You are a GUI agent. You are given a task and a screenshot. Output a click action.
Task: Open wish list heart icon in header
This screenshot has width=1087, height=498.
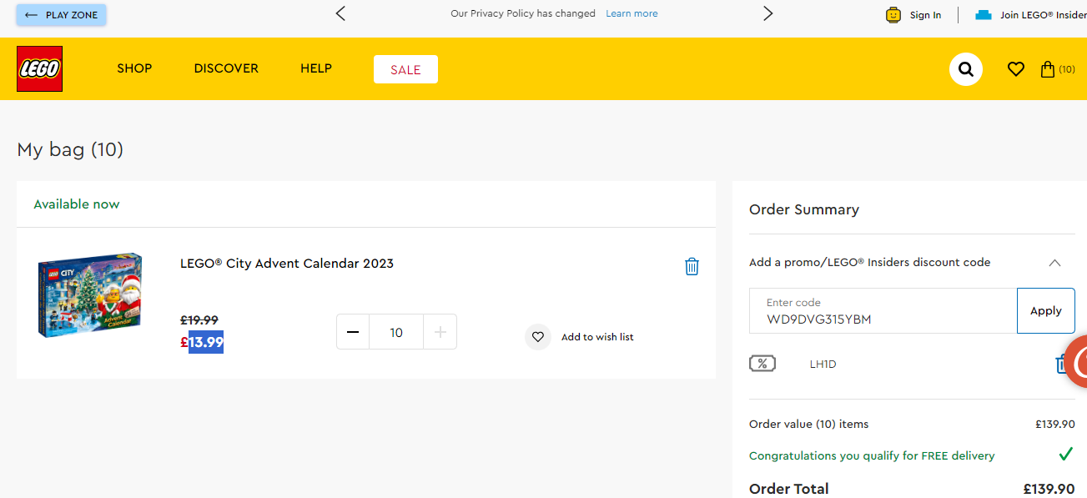tap(1015, 69)
